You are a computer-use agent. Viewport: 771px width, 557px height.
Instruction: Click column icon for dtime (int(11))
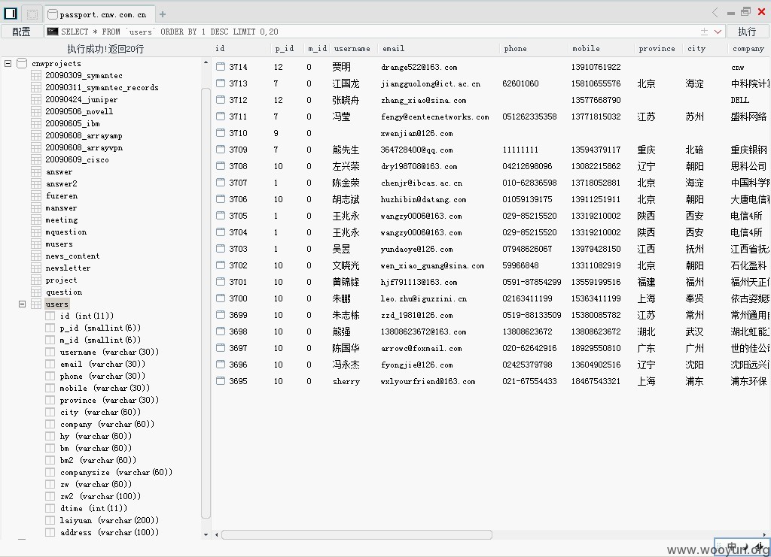point(50,508)
